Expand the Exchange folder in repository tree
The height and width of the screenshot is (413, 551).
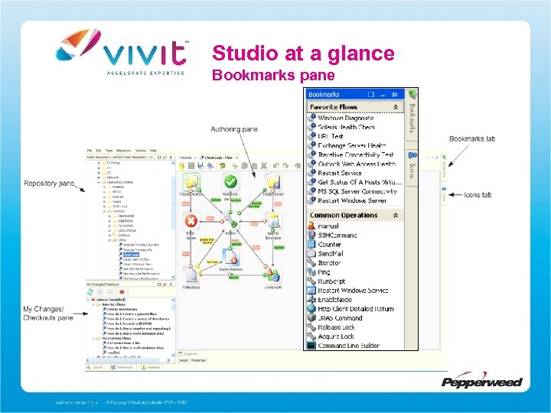[99, 163]
